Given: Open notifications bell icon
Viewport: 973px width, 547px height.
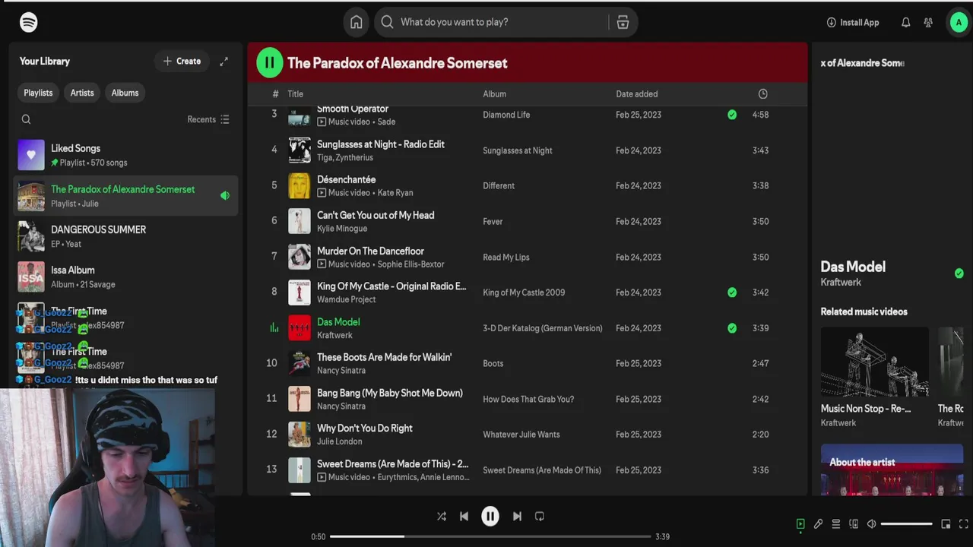Looking at the screenshot, I should [x=905, y=22].
